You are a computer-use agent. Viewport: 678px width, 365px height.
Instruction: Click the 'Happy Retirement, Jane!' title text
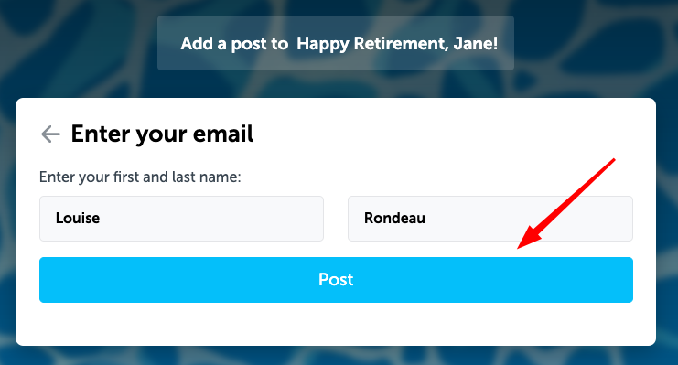397,44
